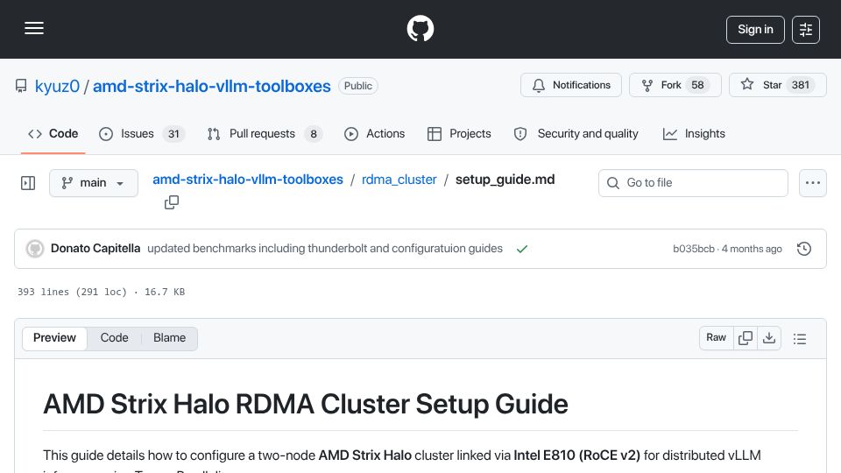Click the 393 lines file size text
This screenshot has width=841, height=473.
point(101,292)
